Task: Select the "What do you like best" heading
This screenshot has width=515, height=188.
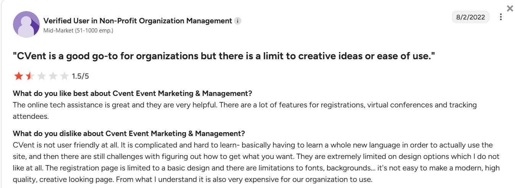Action: coord(132,94)
